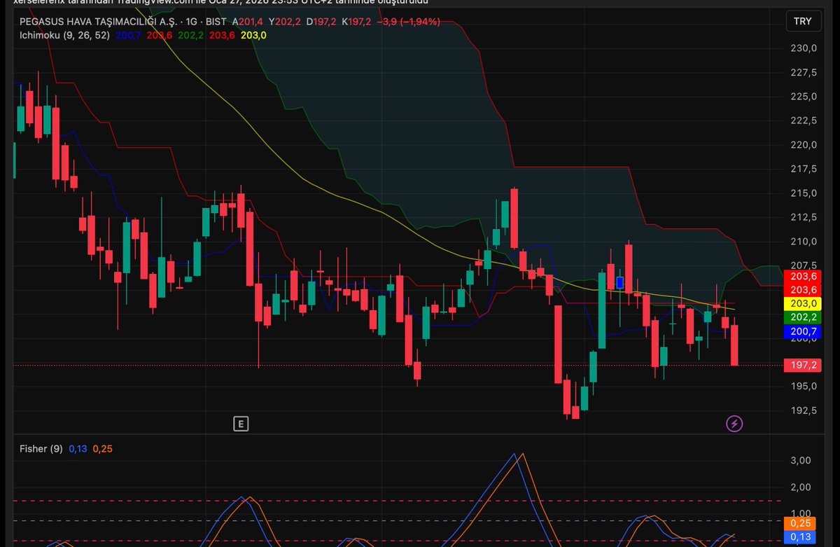Image resolution: width=840 pixels, height=547 pixels.
Task: Click the 195,0 price axis tick
Action: coord(804,386)
